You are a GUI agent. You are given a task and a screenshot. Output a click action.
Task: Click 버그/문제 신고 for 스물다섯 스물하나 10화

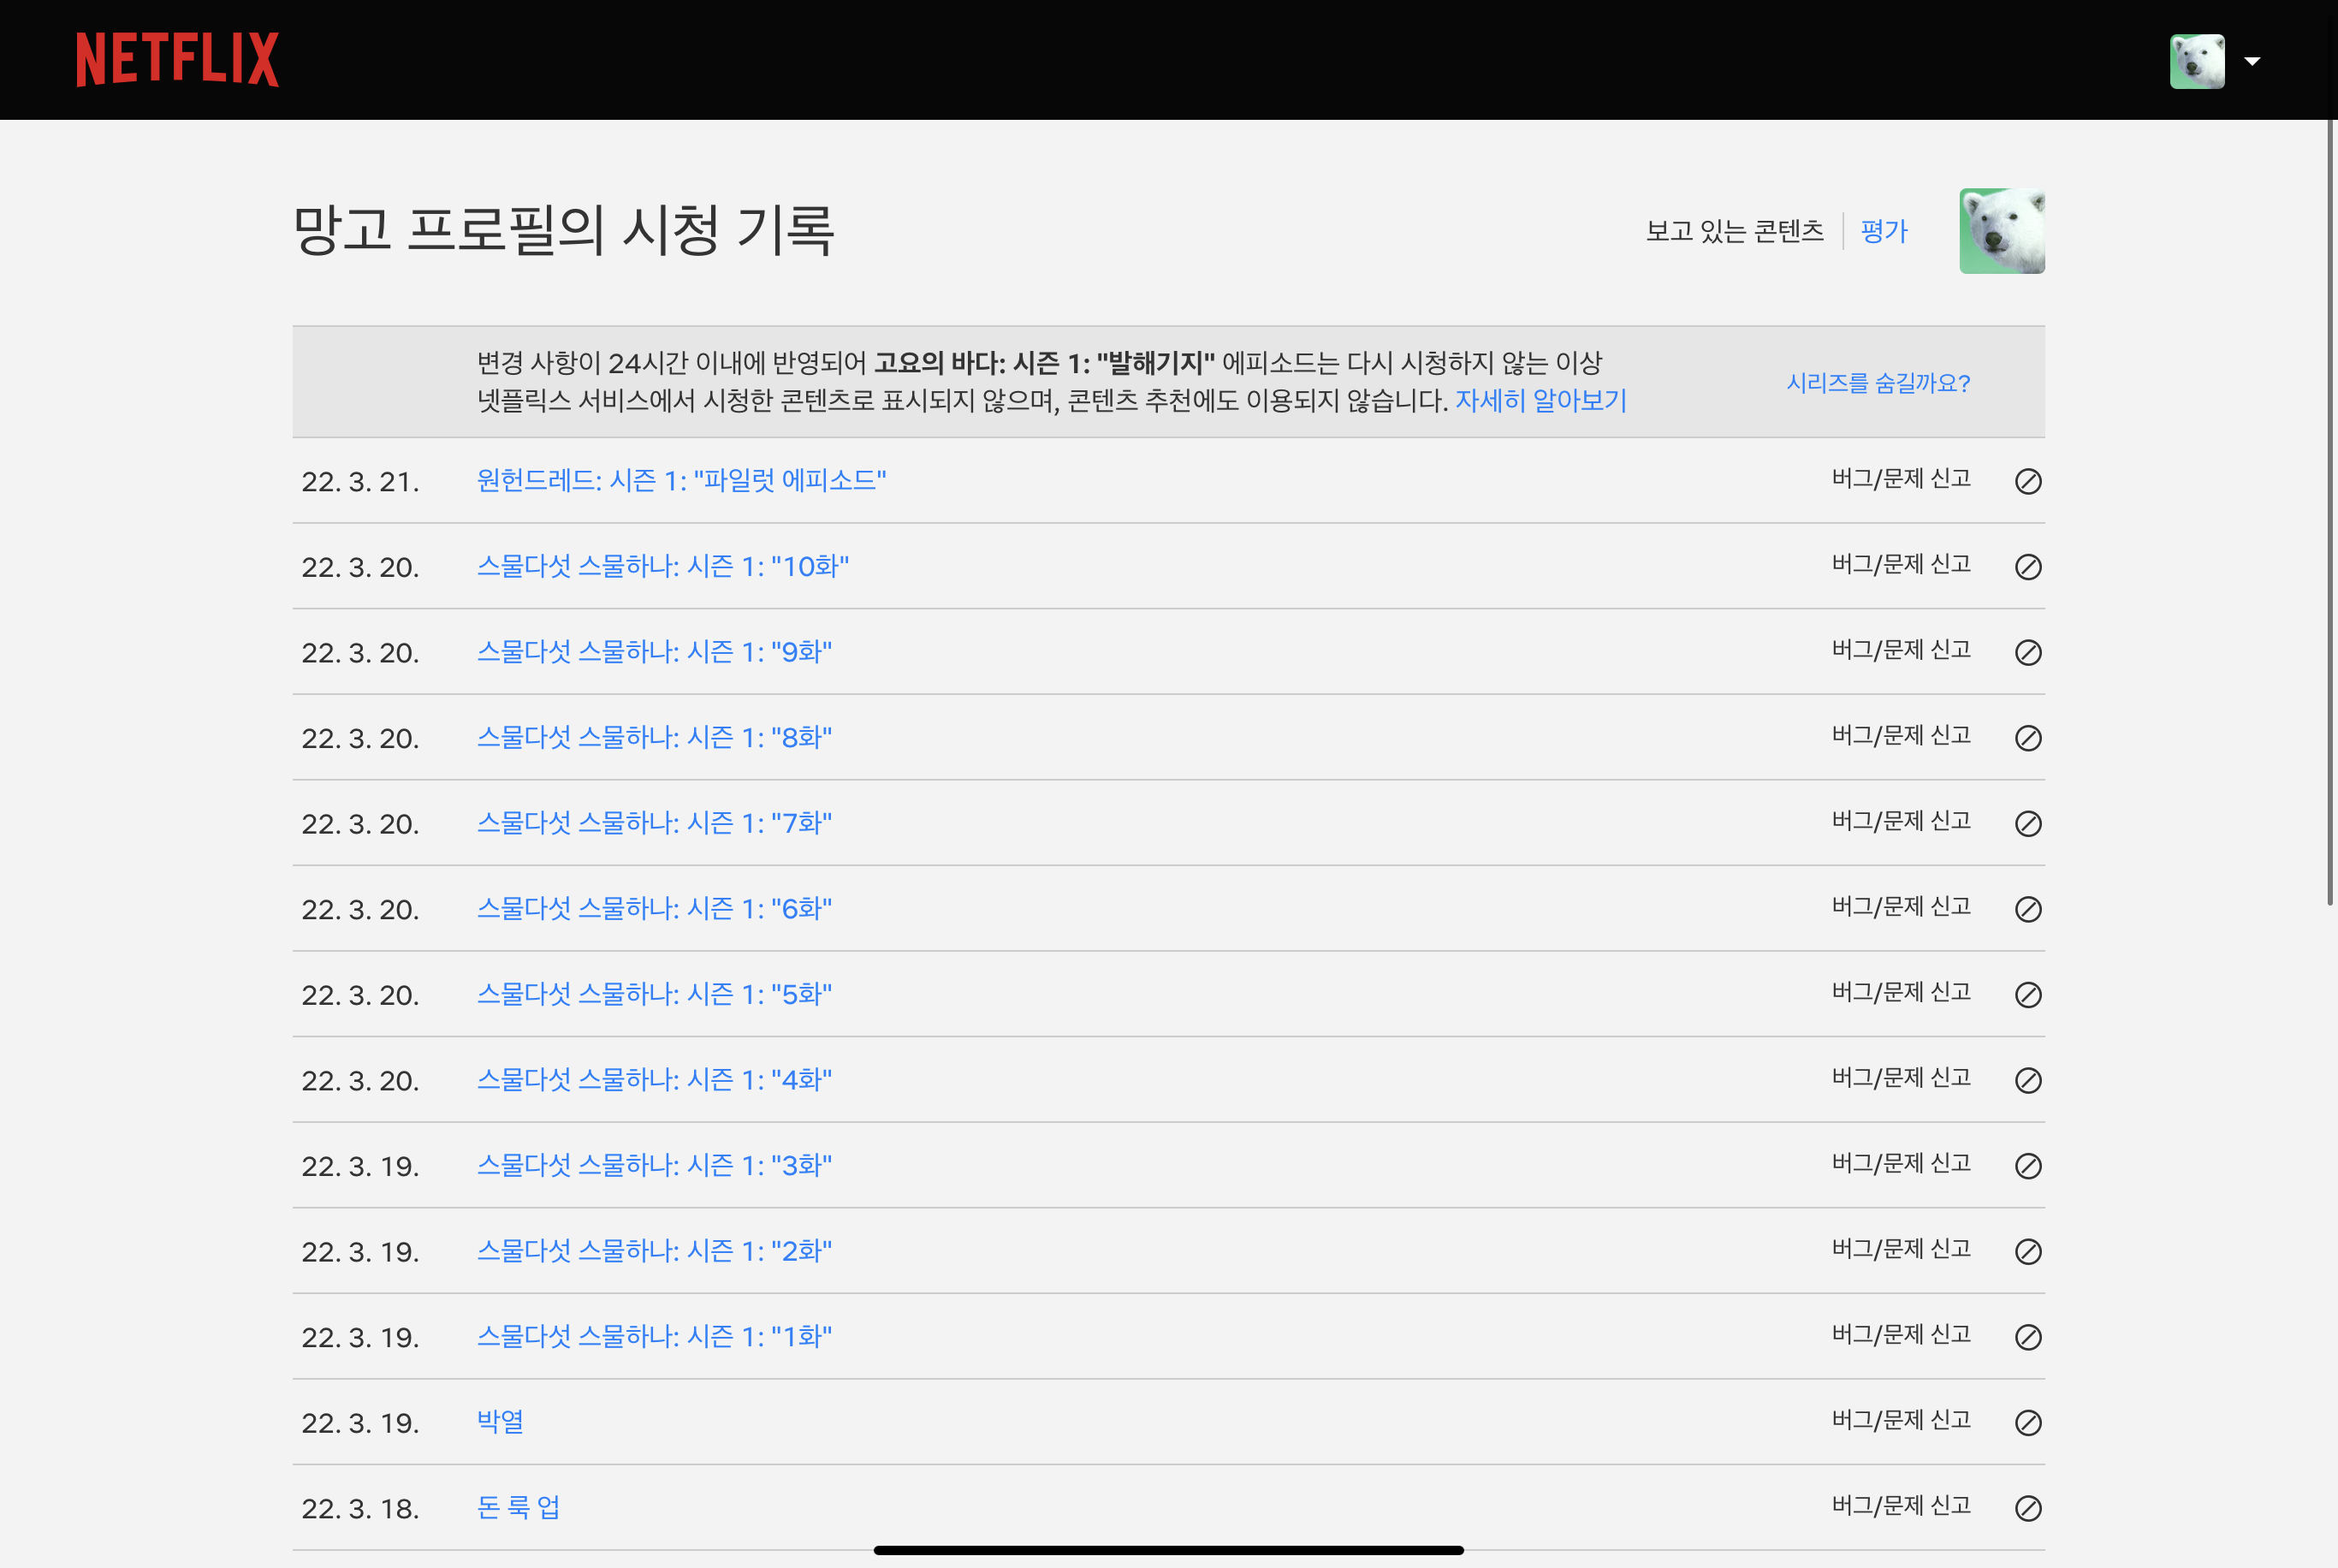point(1900,564)
